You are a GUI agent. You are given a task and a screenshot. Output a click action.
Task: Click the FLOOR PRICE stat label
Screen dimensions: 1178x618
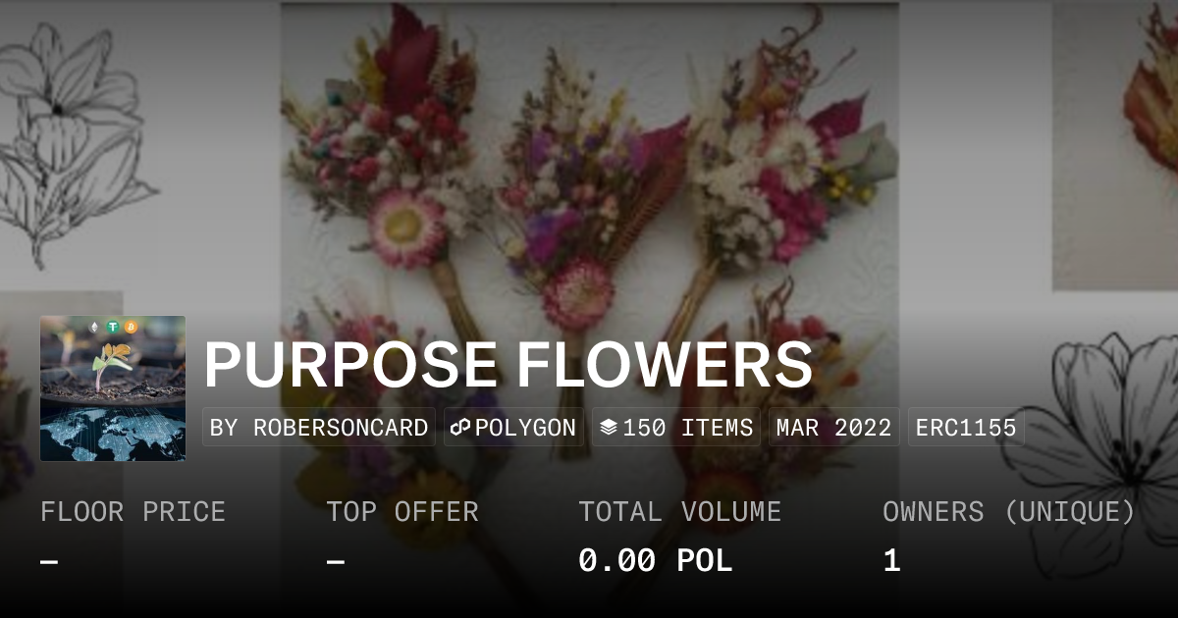click(x=134, y=512)
